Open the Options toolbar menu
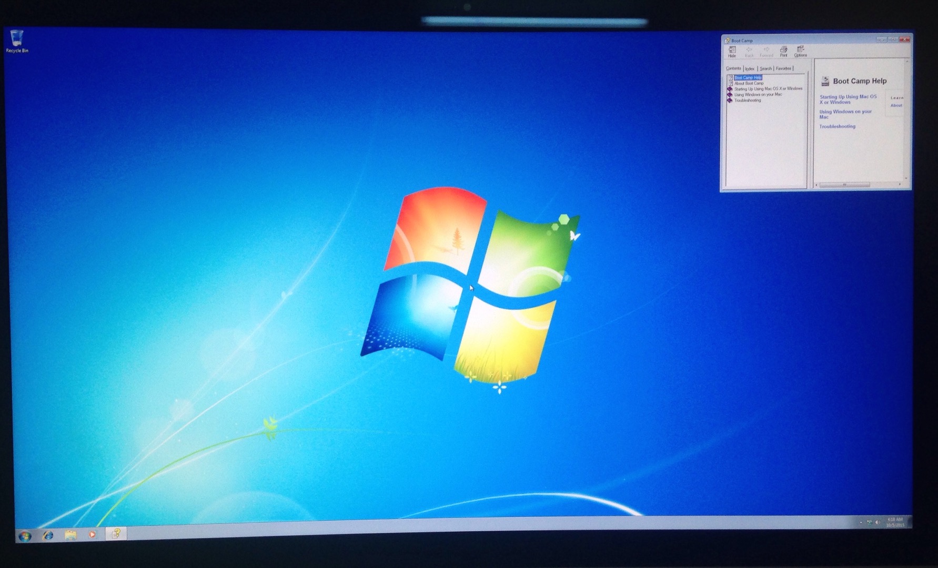The width and height of the screenshot is (938, 568). (x=800, y=52)
